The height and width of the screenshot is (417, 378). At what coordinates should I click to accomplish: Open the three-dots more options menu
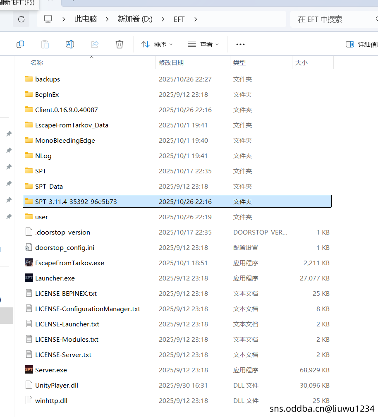[240, 44]
